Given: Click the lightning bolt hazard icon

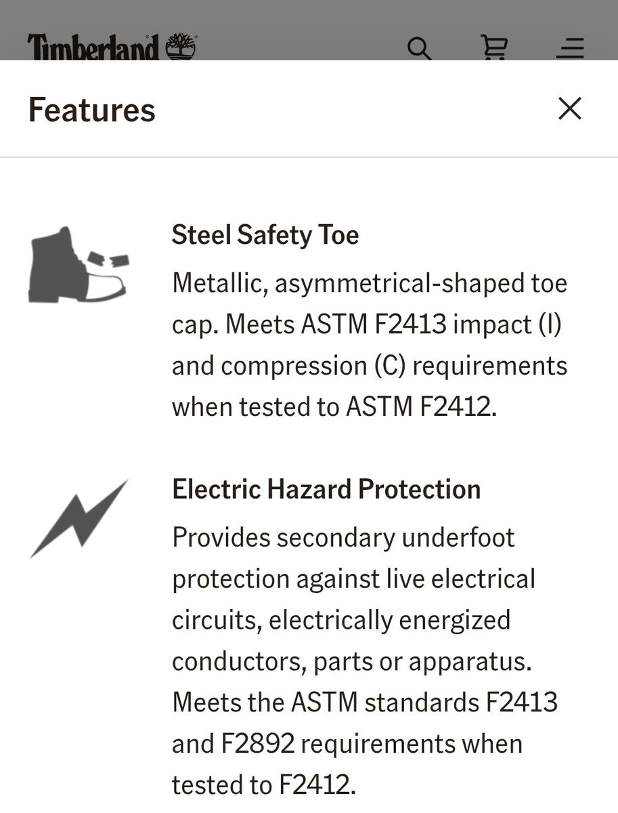Looking at the screenshot, I should (79, 518).
